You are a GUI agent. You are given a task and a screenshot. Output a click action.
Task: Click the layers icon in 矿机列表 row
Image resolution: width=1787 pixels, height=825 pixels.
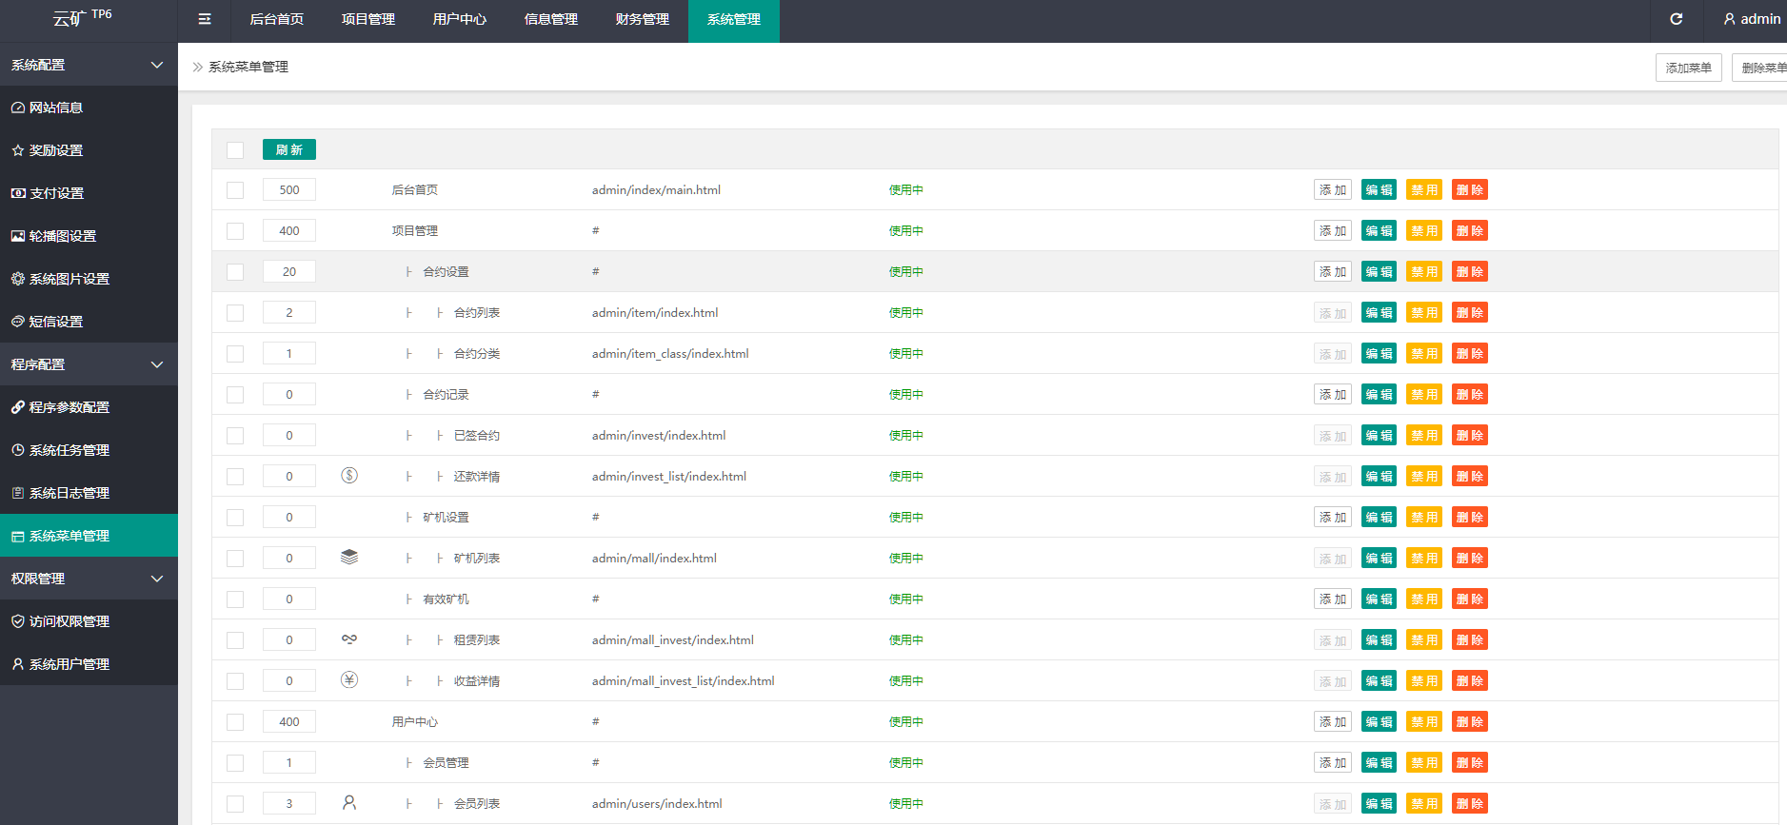coord(349,558)
